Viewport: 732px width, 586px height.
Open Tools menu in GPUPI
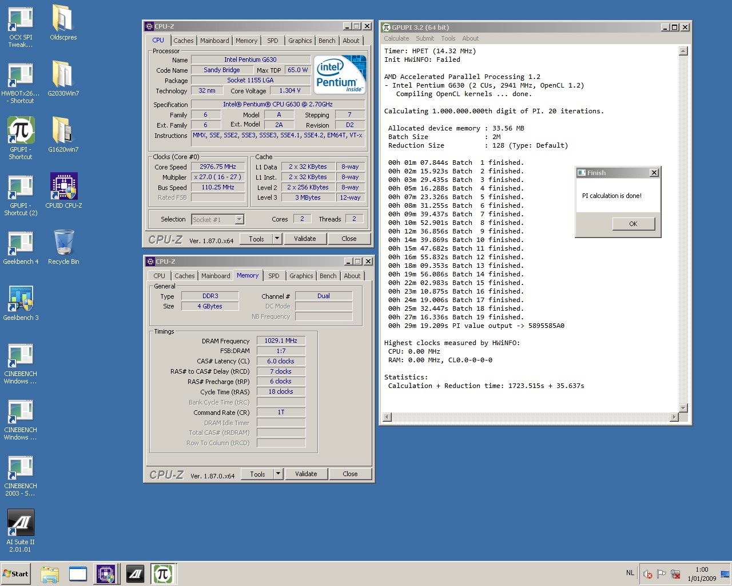coord(448,38)
